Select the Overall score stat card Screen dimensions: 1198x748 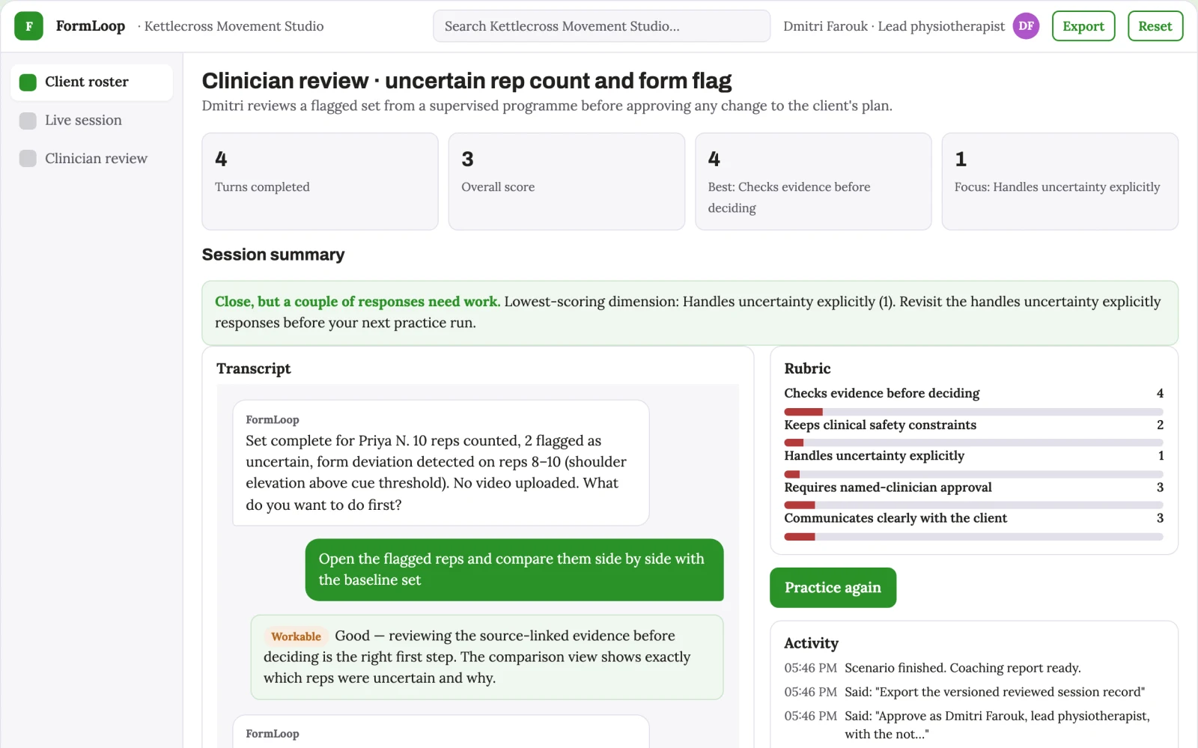[566, 181]
